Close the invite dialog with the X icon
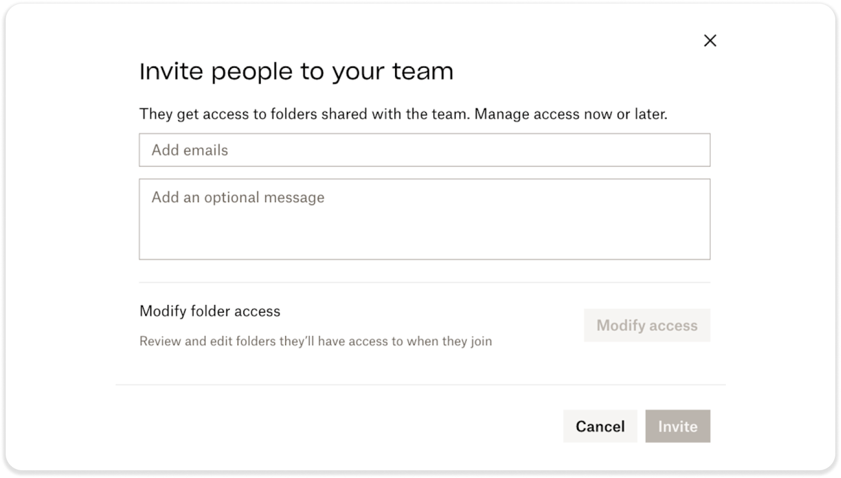841x478 pixels. (x=710, y=40)
